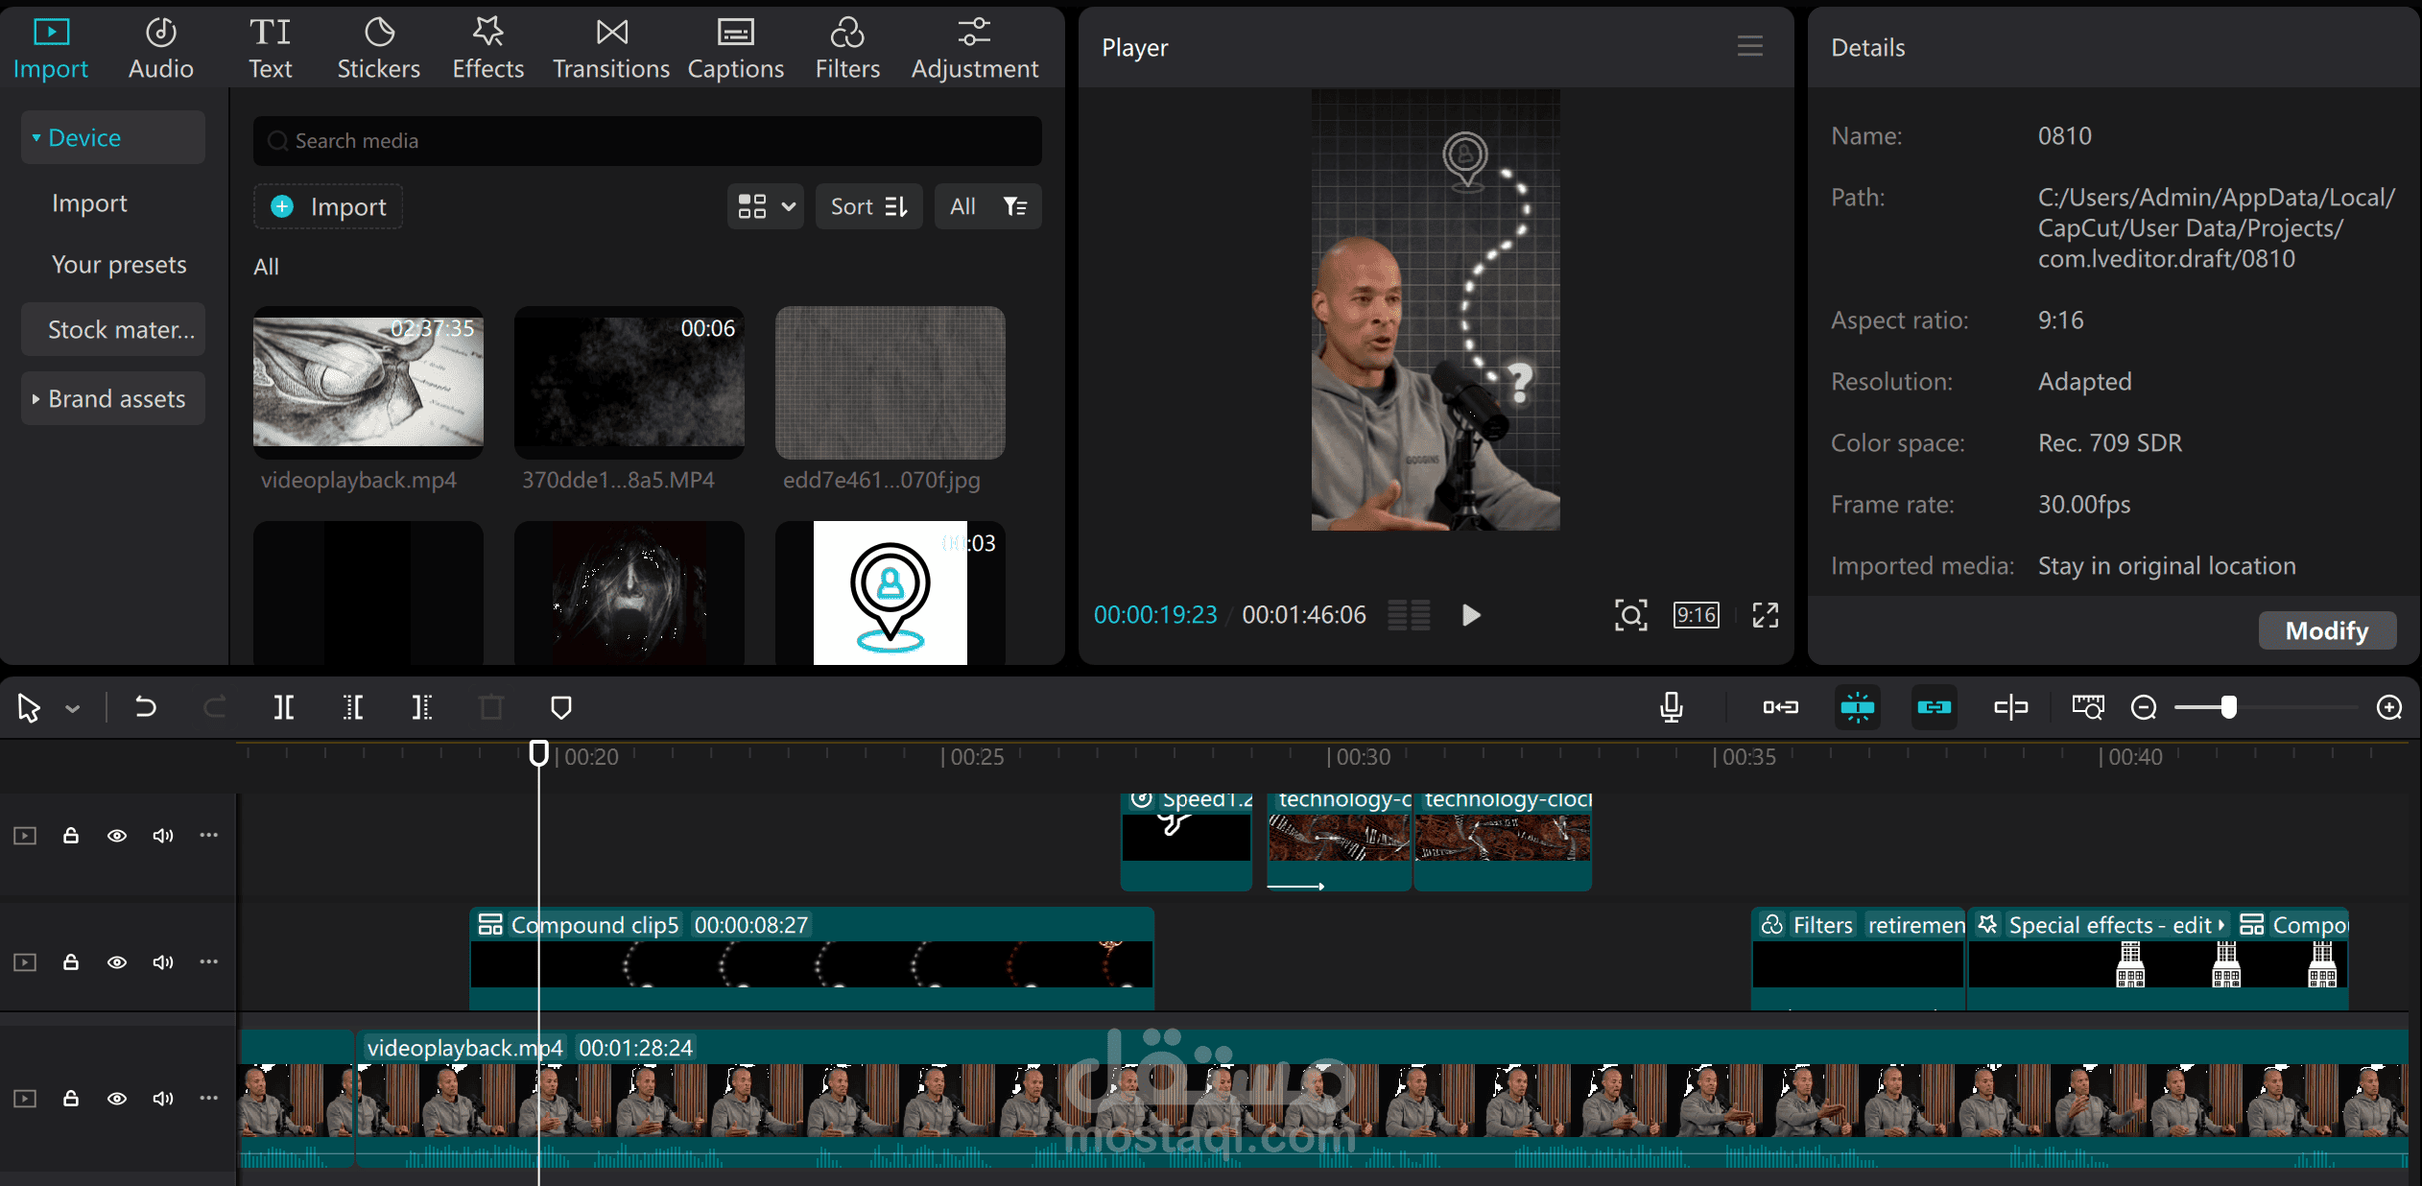Add a marker with the shield icon

(x=561, y=708)
